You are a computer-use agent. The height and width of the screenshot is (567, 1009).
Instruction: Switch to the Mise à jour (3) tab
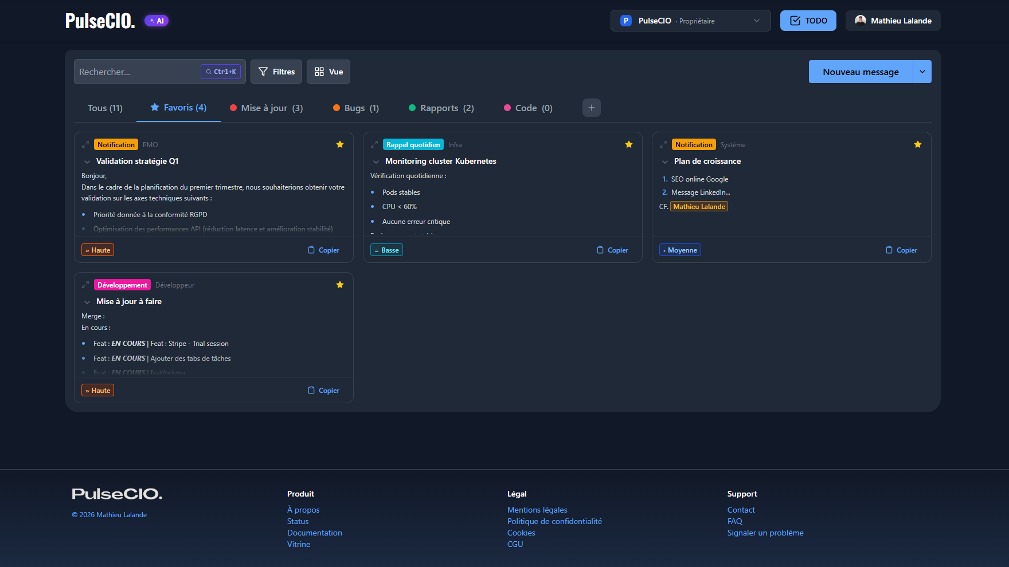(267, 108)
